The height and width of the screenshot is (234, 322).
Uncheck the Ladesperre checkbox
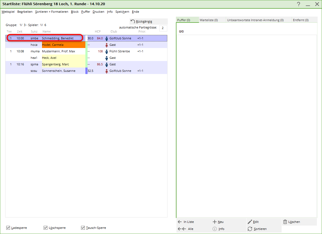click(x=8, y=228)
